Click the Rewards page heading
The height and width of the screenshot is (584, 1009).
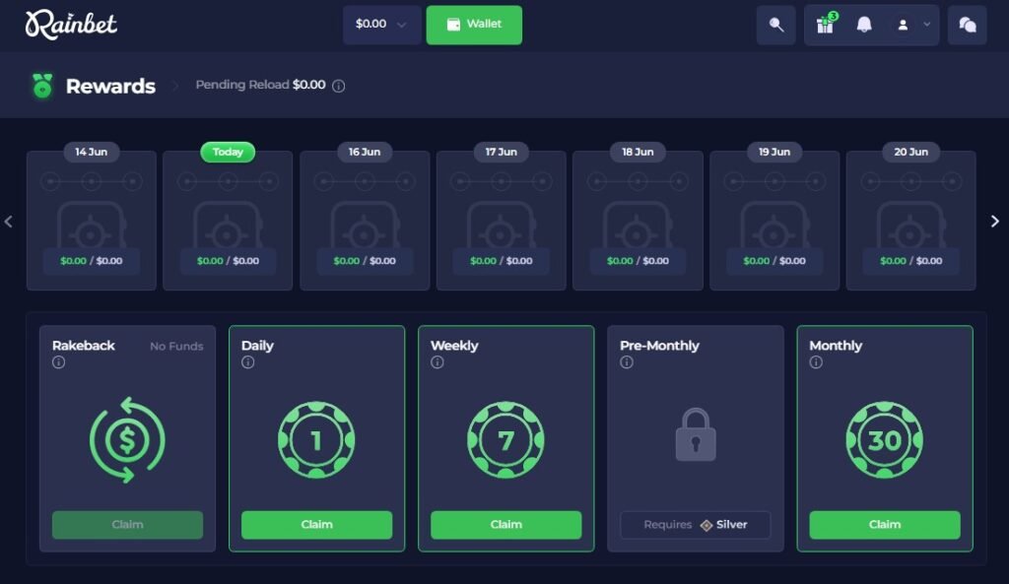click(110, 87)
